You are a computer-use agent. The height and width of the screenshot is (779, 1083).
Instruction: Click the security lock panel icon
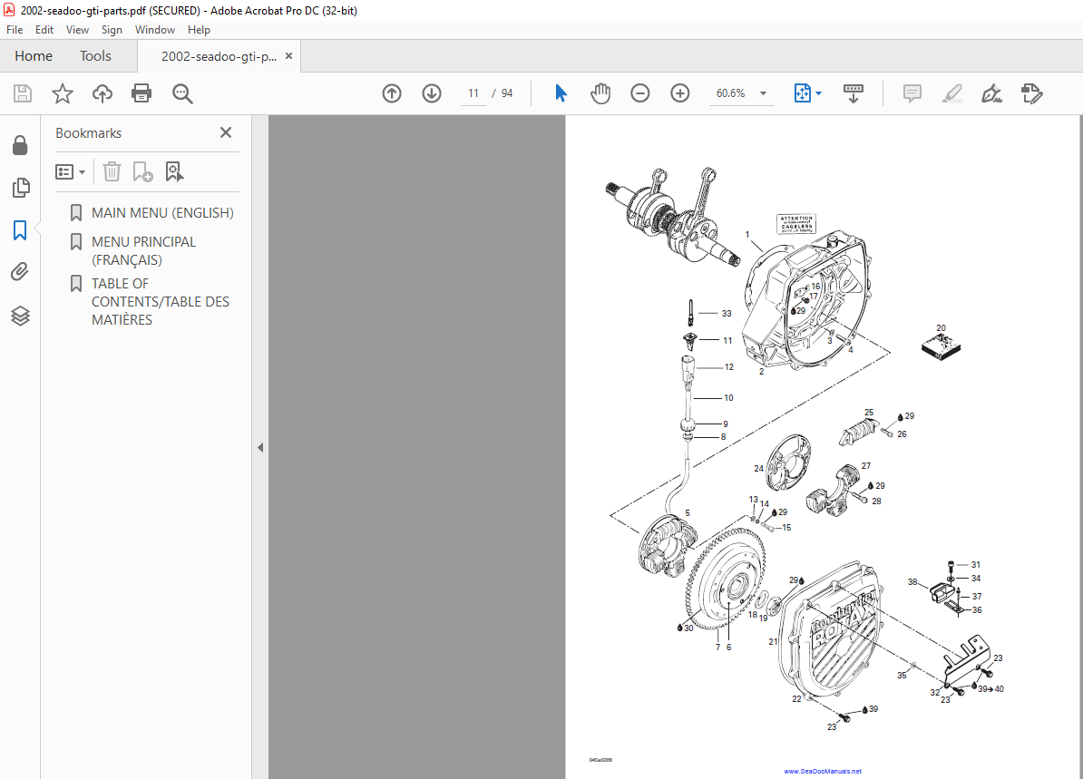pos(20,145)
